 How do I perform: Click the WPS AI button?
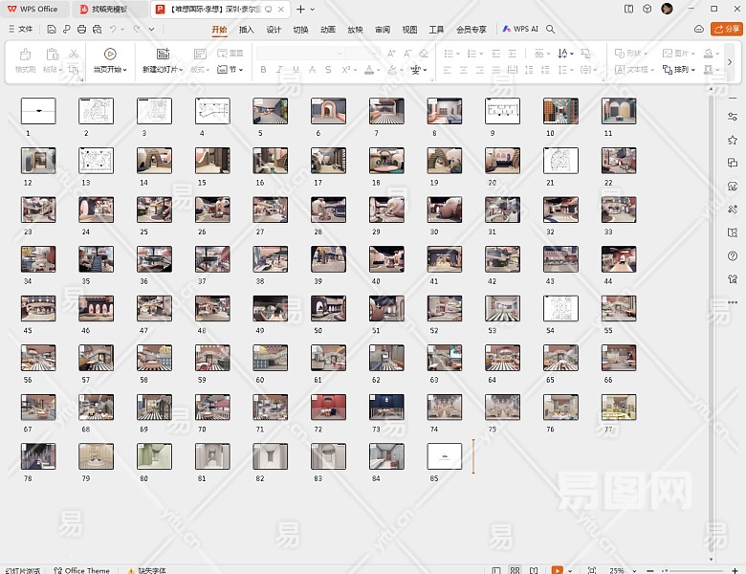pos(521,30)
